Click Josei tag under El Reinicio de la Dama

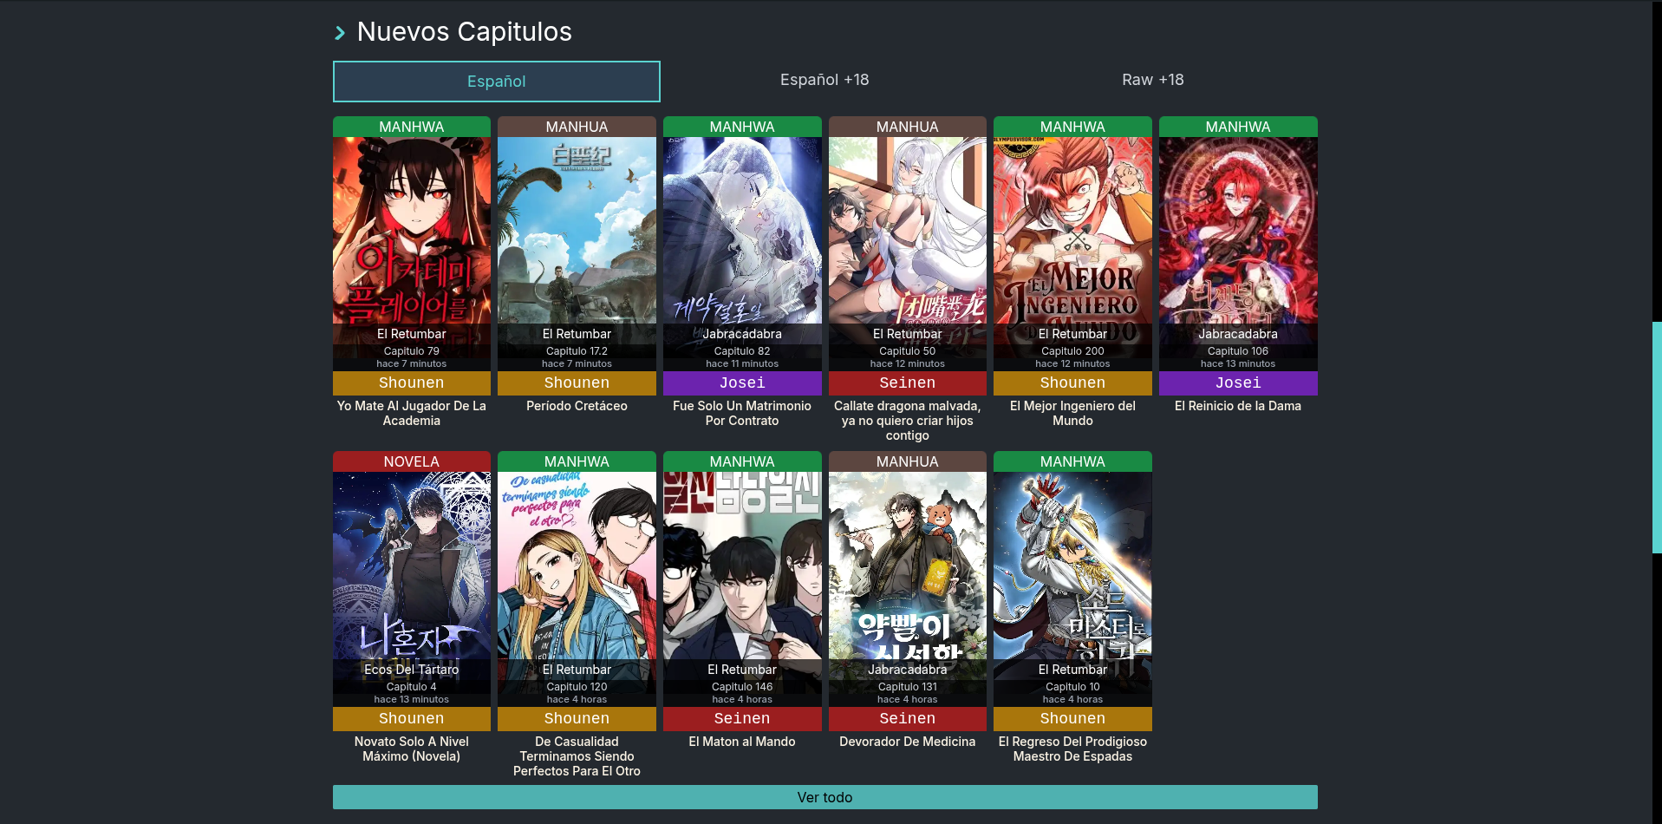click(1238, 383)
